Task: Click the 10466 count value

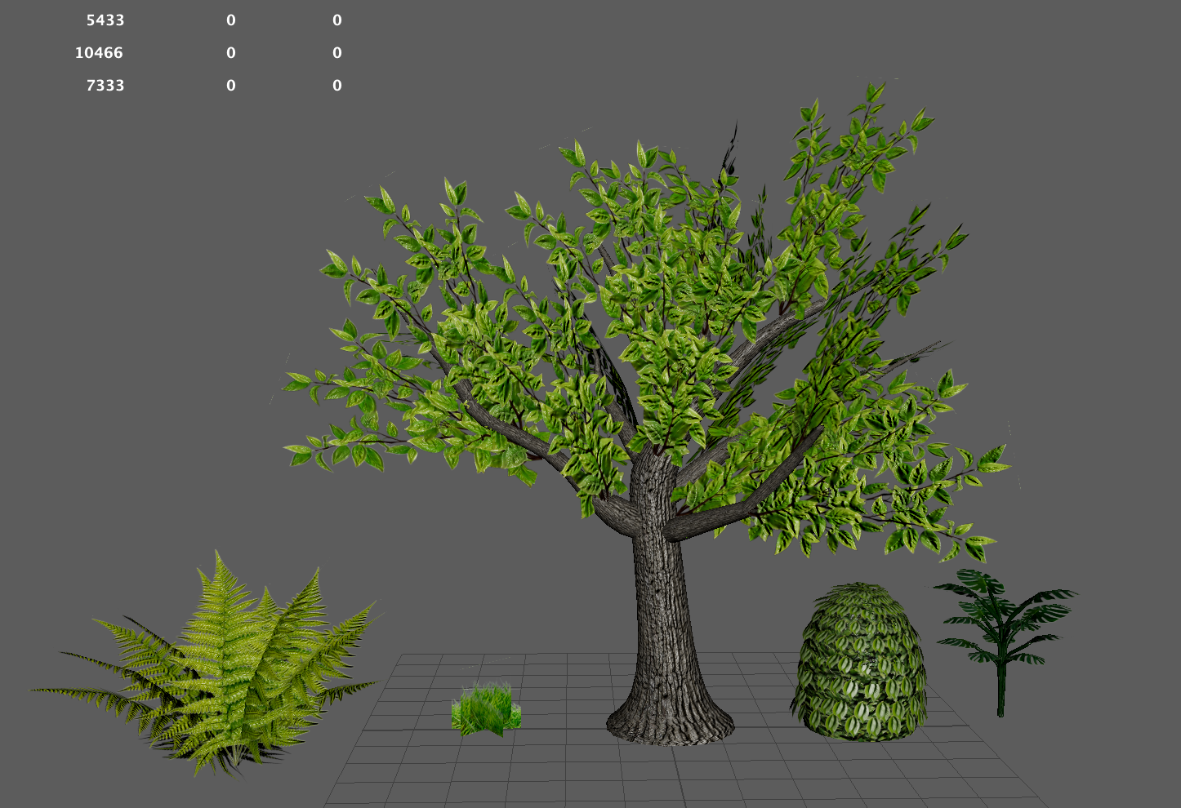Action: [99, 53]
